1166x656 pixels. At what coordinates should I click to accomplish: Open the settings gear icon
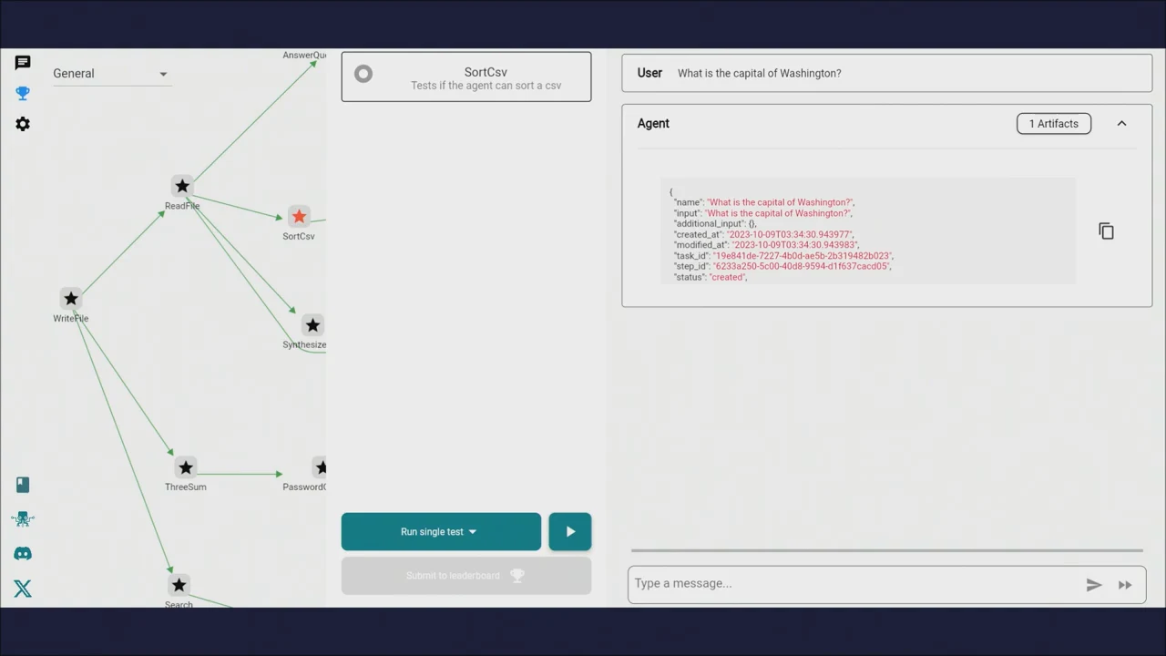(23, 124)
